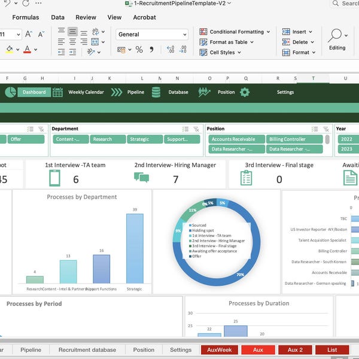Click the text Orientation icon
The image size is (359, 359).
click(91, 52)
